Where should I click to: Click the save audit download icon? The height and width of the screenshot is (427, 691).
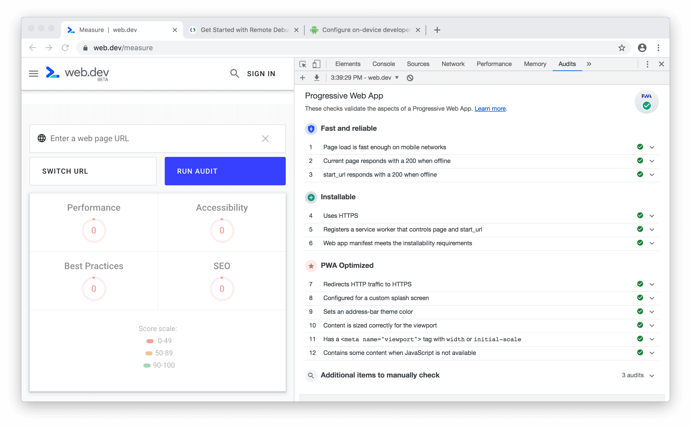point(316,78)
